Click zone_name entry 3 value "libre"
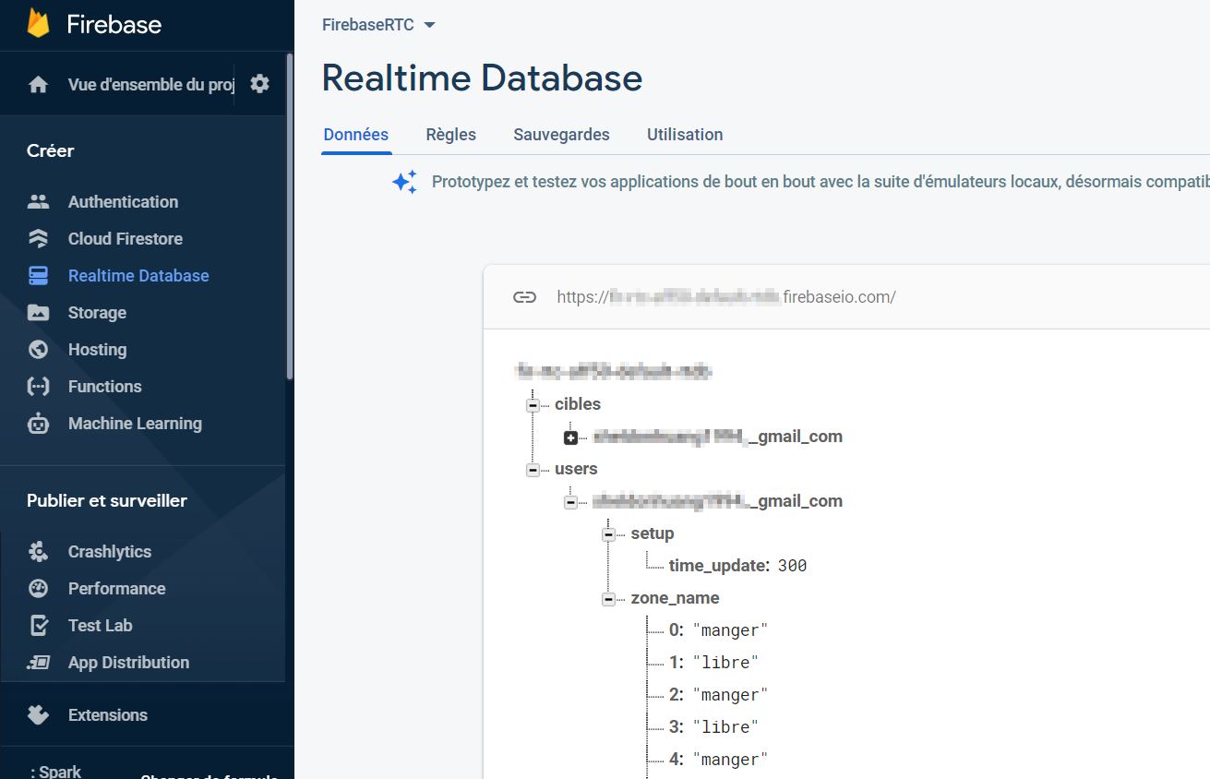Screen dimensions: 1210x779 [x=725, y=727]
